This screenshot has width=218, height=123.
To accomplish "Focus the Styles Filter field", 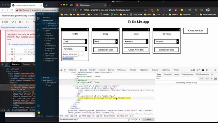I will click(177, 79).
